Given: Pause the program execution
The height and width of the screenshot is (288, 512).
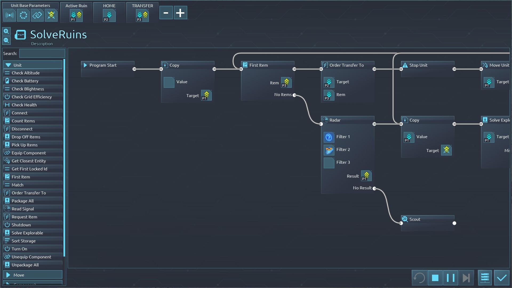Looking at the screenshot, I should 450,278.
